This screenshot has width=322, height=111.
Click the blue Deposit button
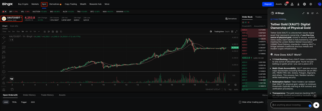click(268, 4)
